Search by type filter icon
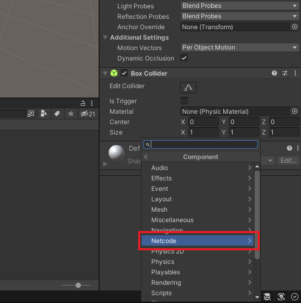This screenshot has height=303, width=301. coord(44,114)
